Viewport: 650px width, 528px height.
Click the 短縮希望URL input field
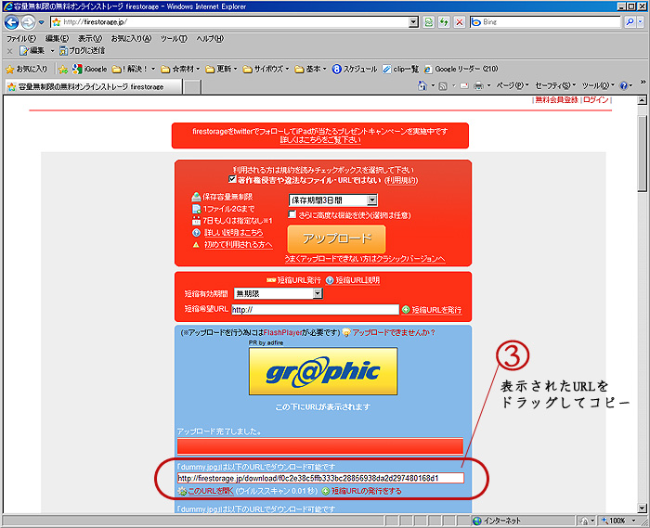[x=315, y=309]
